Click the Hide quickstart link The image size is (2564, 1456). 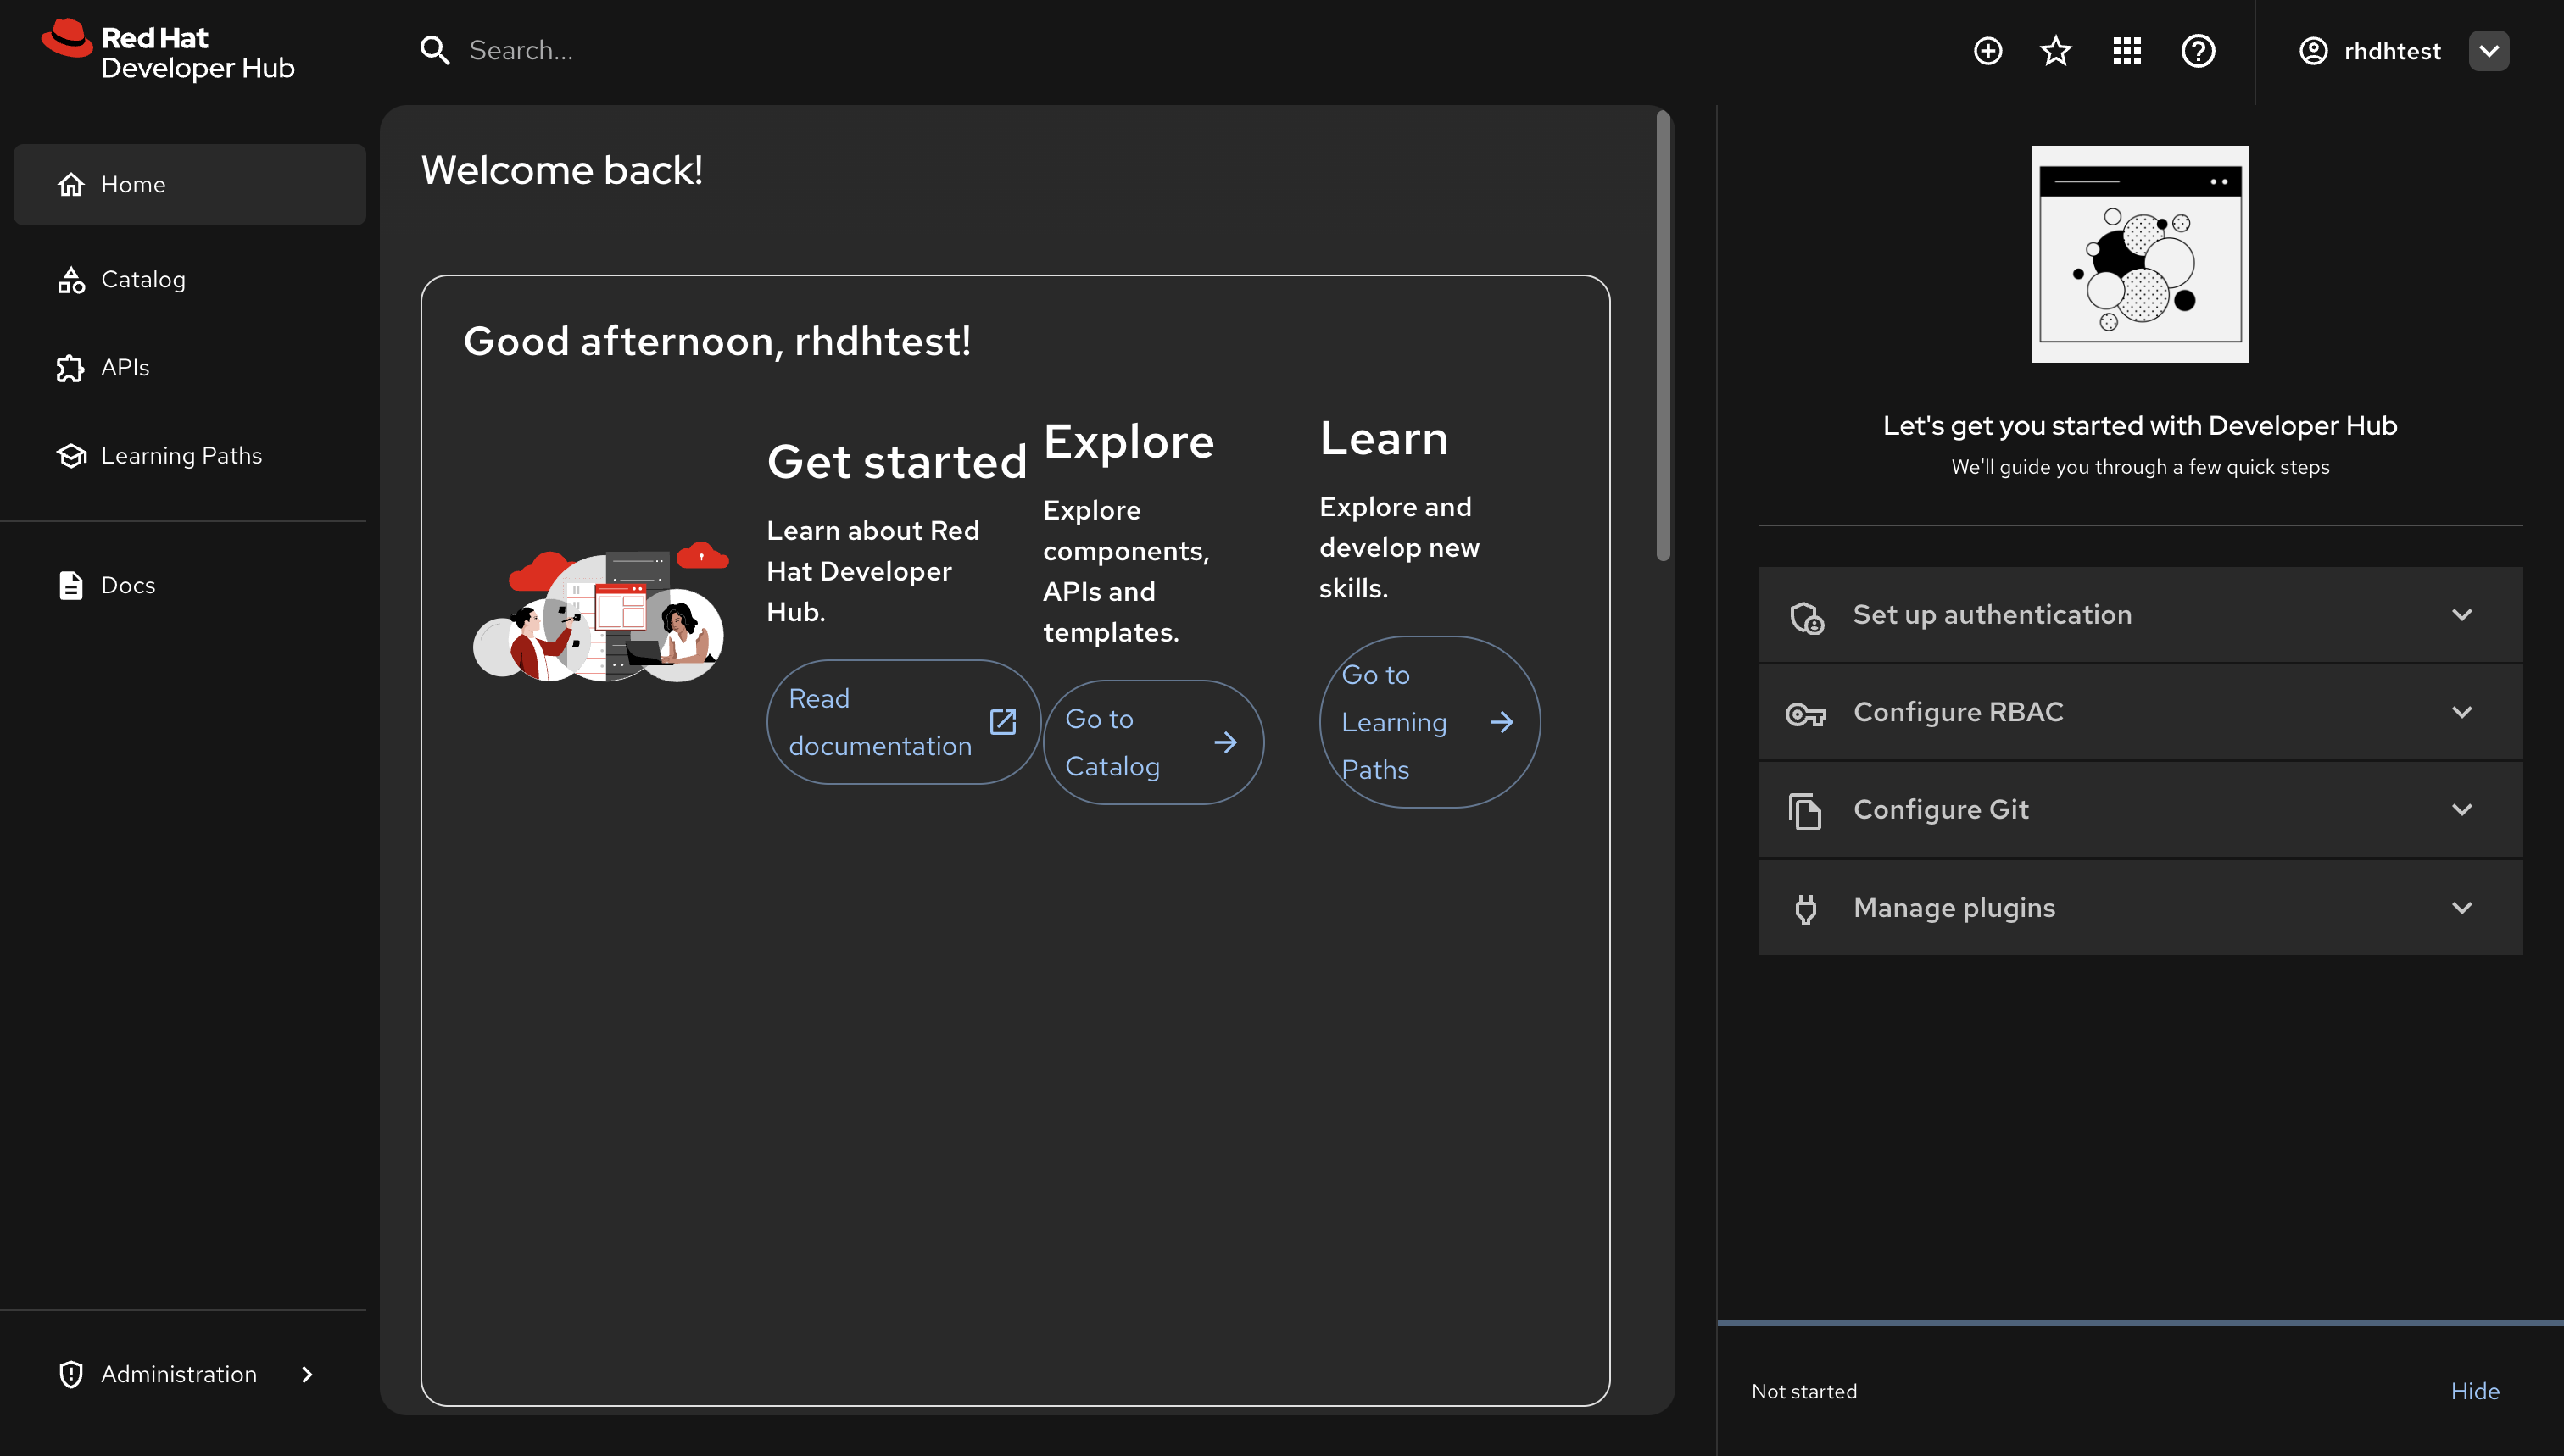pyautogui.click(x=2474, y=1391)
